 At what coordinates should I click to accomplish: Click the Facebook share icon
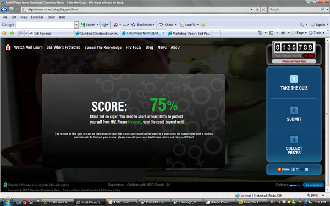pyautogui.click(x=293, y=169)
